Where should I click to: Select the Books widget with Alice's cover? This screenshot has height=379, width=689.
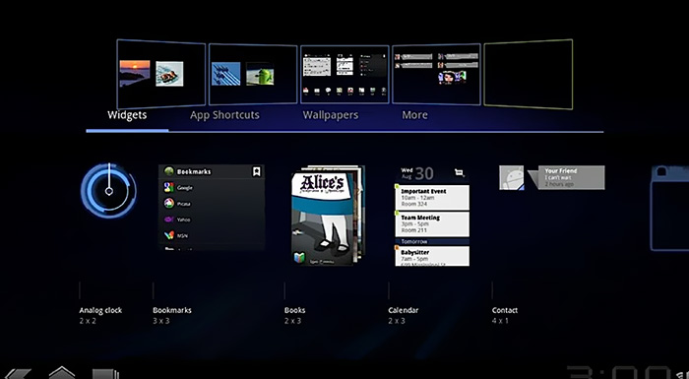point(328,216)
